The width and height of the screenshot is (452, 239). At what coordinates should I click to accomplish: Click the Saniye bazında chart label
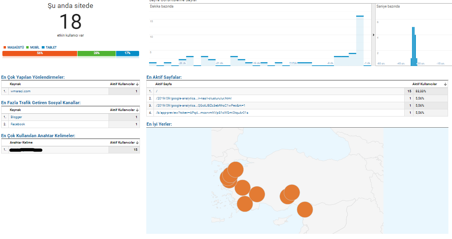coord(388,6)
